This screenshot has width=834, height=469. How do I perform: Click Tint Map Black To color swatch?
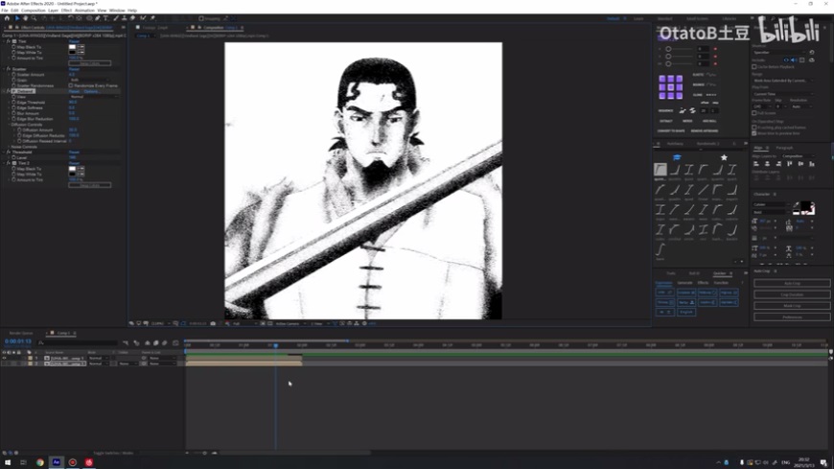(x=72, y=47)
